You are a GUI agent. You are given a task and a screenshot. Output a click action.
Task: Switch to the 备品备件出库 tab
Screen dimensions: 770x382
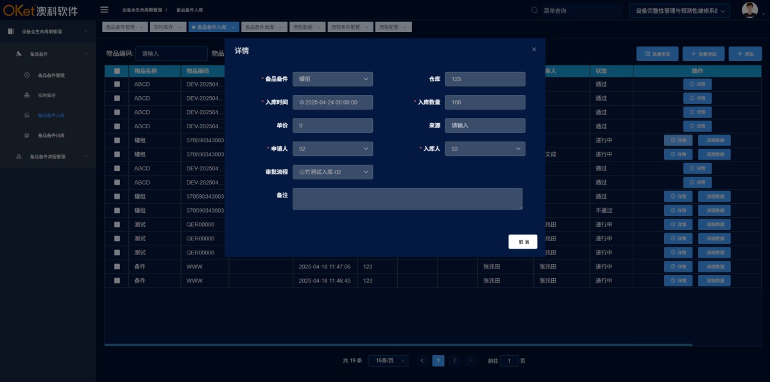(x=261, y=26)
